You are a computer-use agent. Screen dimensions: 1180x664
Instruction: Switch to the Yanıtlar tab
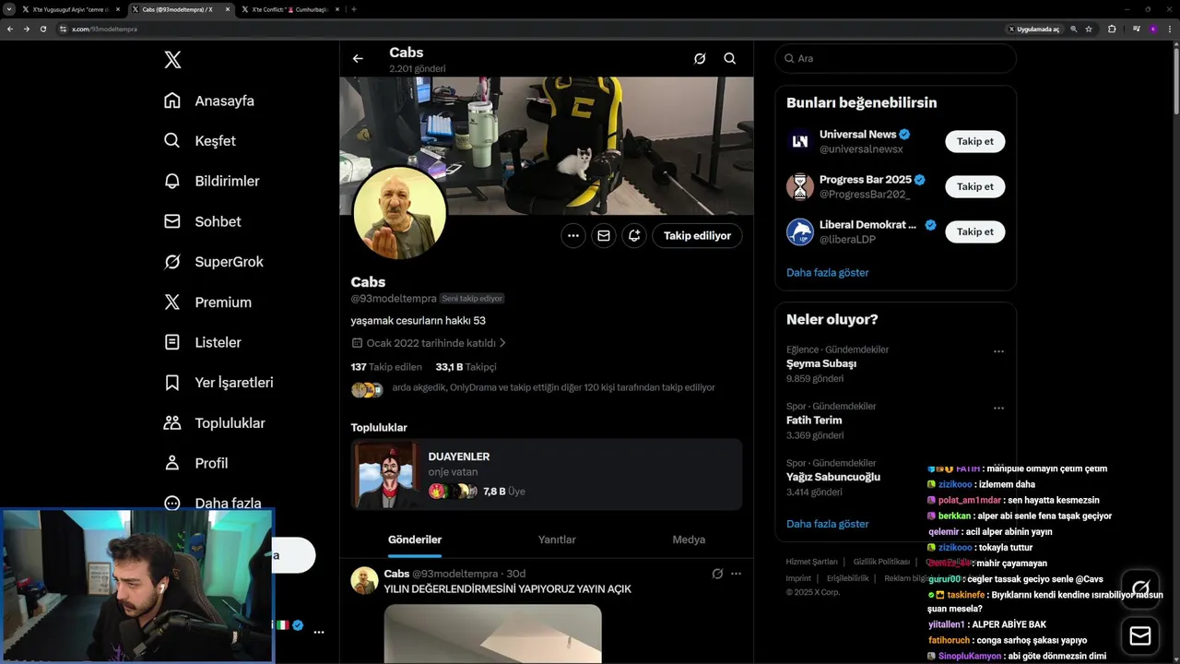557,539
